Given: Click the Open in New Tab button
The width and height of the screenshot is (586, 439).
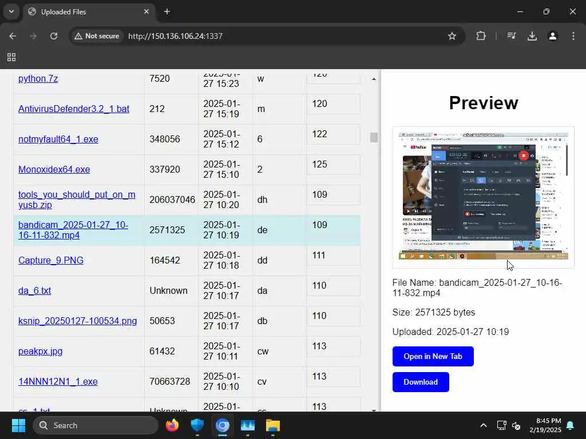Looking at the screenshot, I should [433, 357].
